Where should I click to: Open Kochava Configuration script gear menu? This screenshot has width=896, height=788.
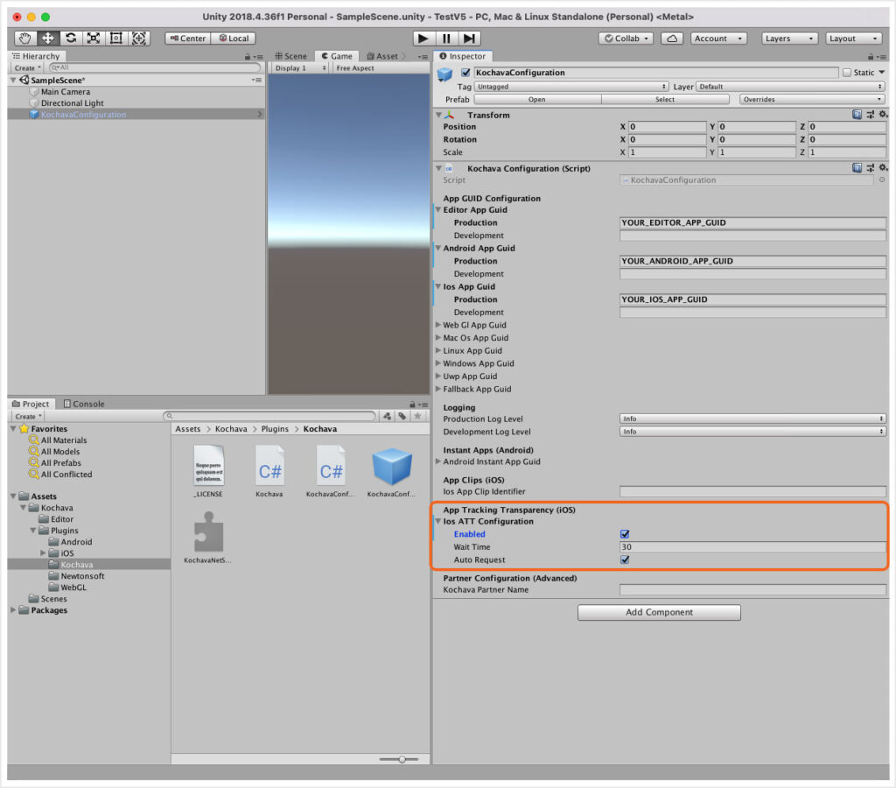click(x=883, y=167)
